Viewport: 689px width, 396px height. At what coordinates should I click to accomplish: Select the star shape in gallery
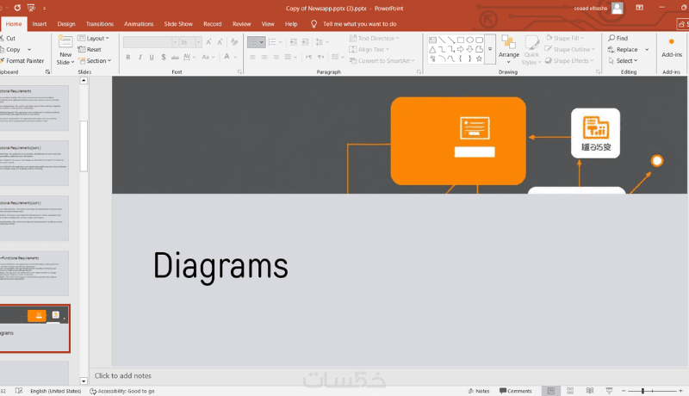tap(479, 59)
